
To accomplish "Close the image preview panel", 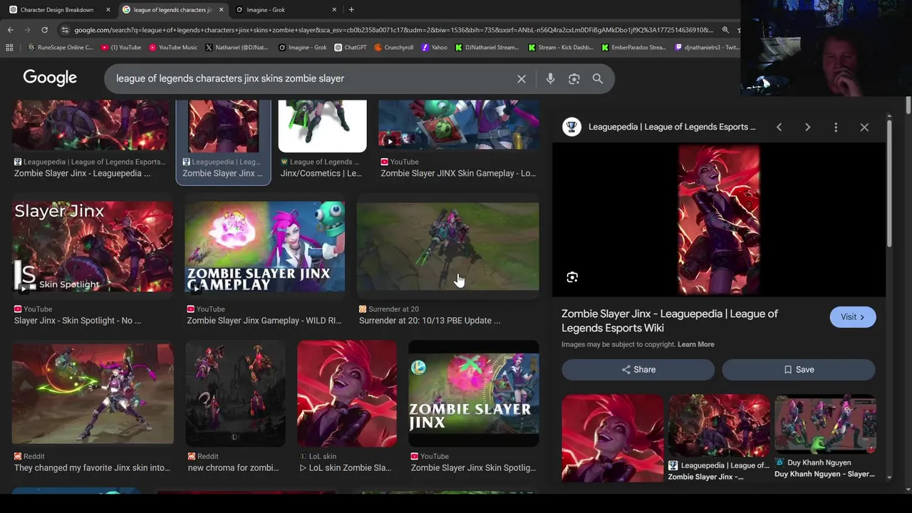I will click(864, 127).
